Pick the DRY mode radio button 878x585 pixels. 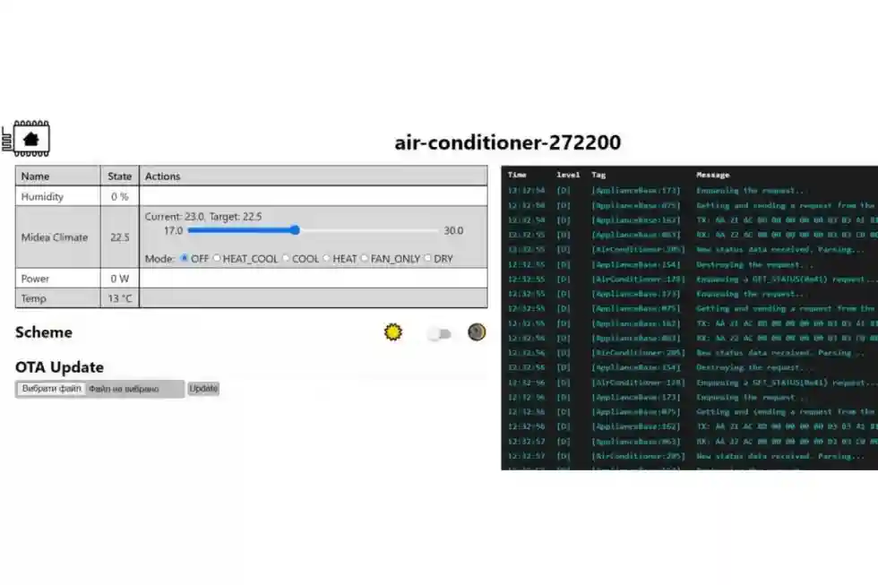point(427,259)
